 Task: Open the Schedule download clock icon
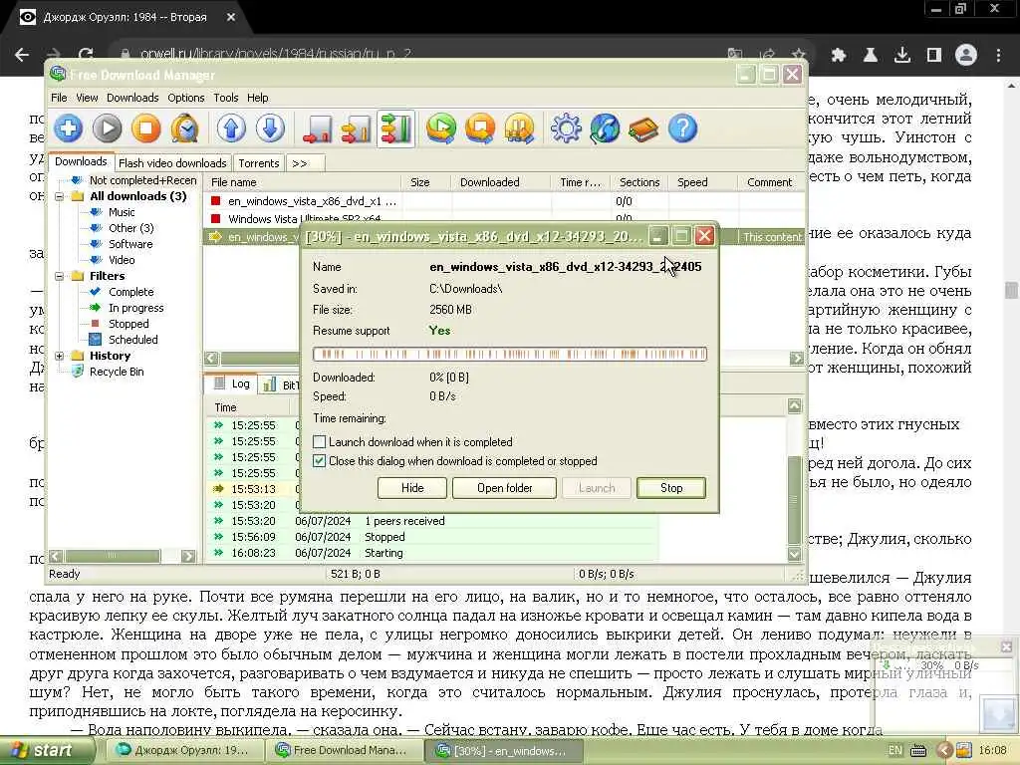pyautogui.click(x=185, y=128)
